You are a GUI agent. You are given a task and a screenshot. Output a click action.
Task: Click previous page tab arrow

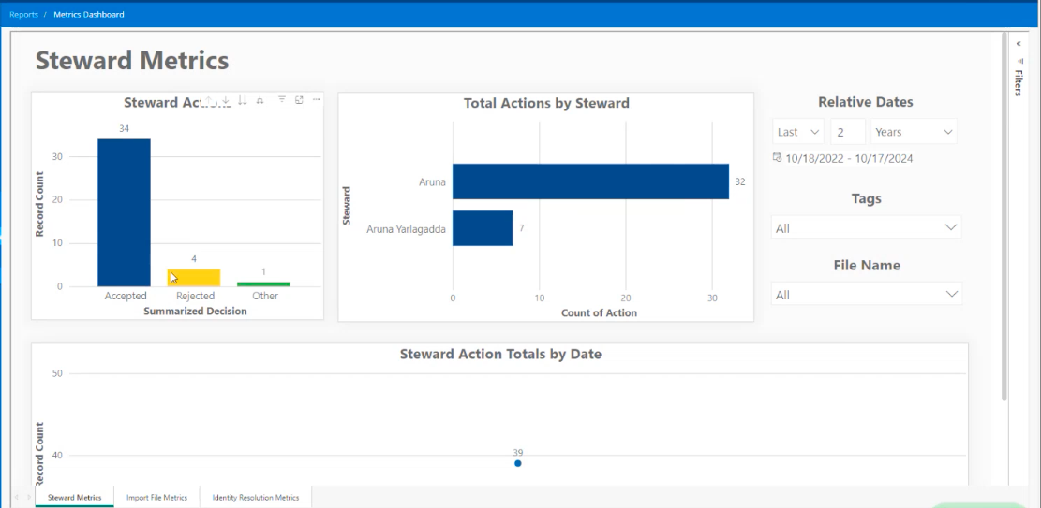[17, 497]
